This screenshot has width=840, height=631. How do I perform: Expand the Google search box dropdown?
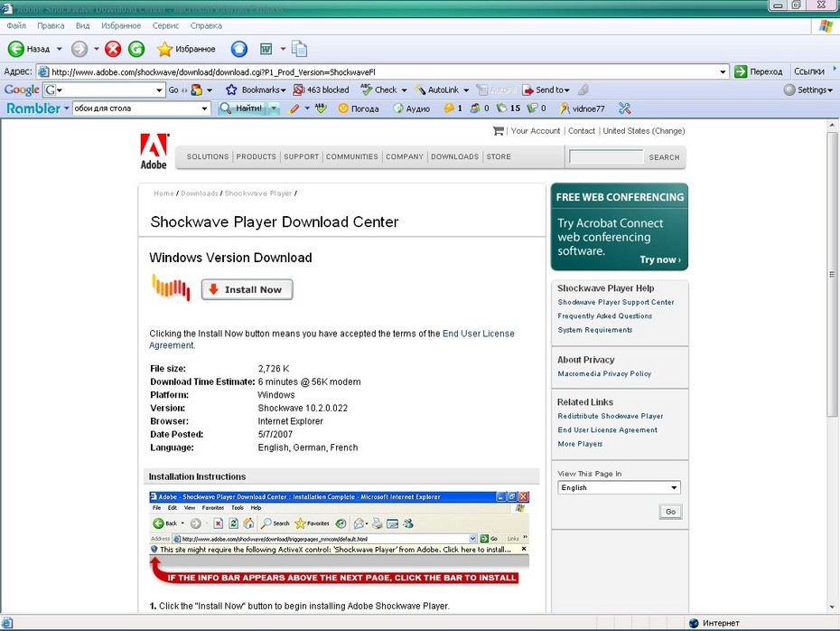point(159,90)
